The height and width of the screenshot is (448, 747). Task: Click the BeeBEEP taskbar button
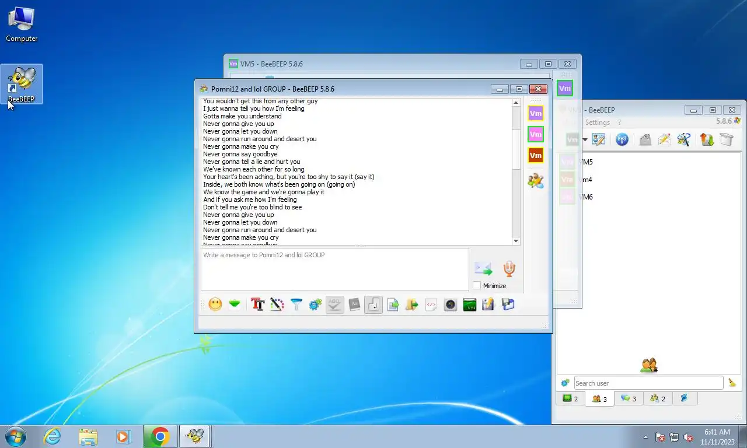(x=194, y=436)
